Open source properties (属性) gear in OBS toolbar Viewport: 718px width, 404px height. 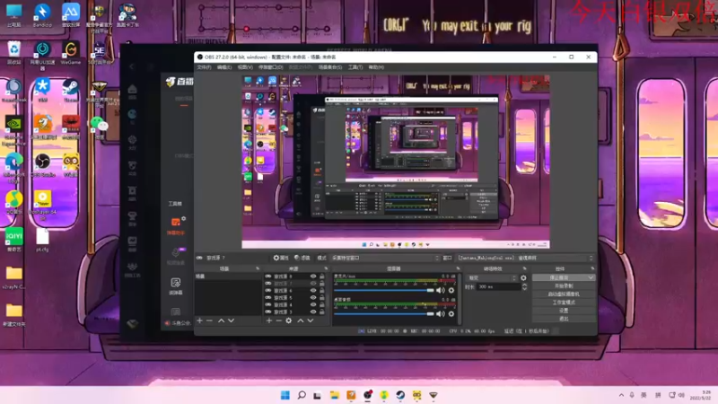[281, 258]
